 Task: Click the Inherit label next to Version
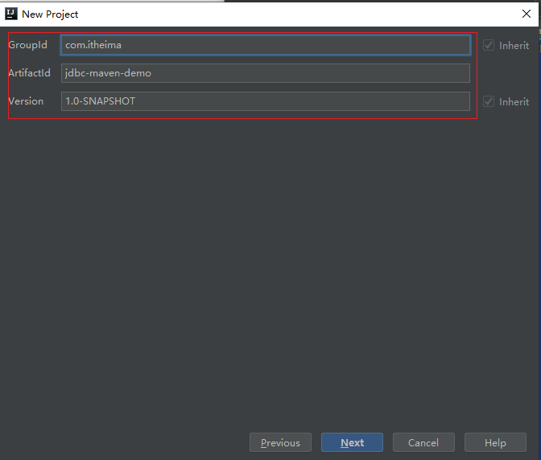click(514, 102)
